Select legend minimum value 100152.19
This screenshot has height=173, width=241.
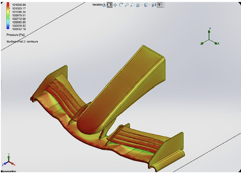coord(19,29)
